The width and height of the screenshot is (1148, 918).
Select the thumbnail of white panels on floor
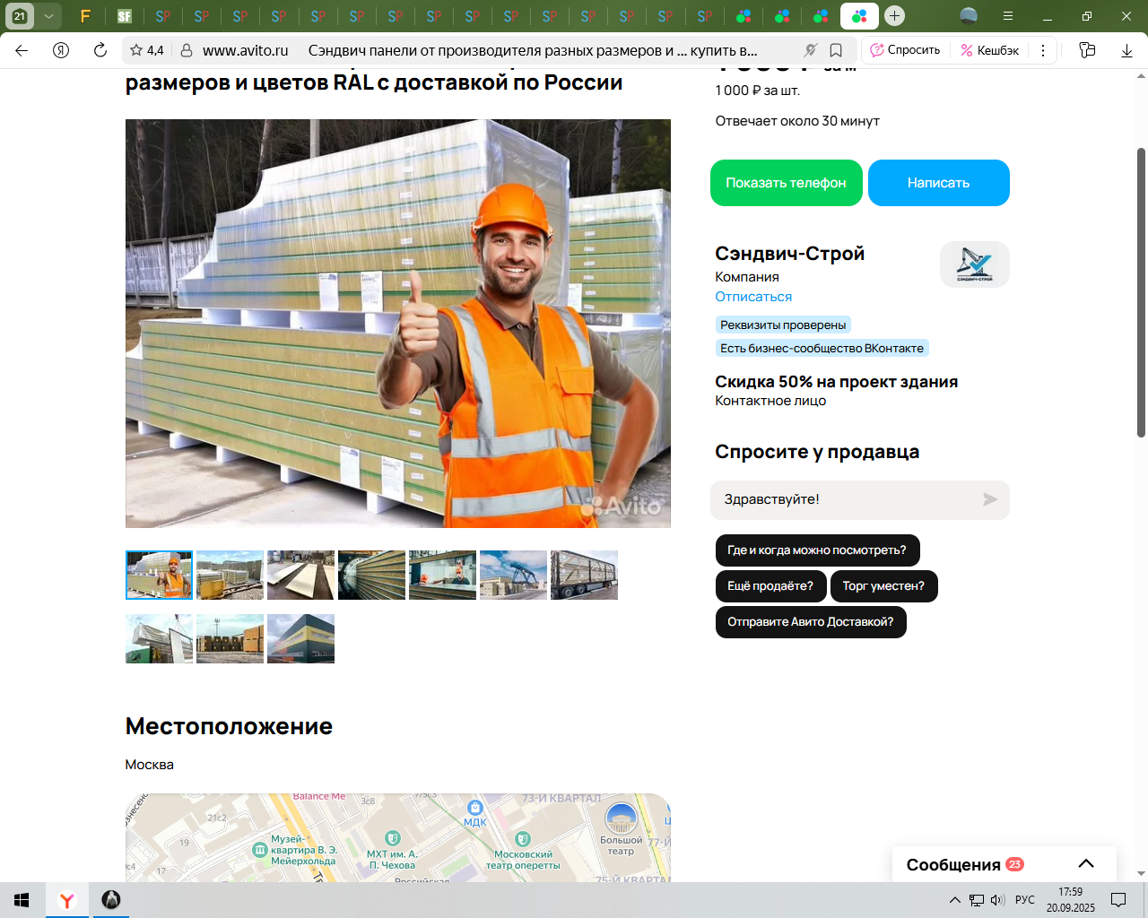[x=300, y=576]
